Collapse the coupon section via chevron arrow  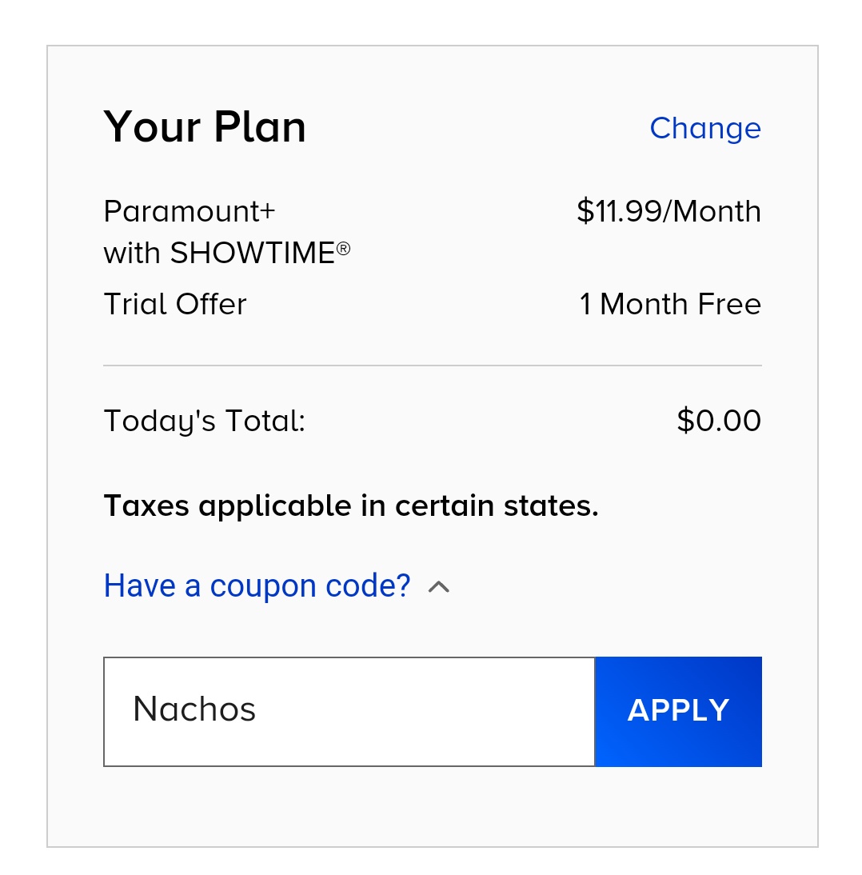(x=439, y=587)
